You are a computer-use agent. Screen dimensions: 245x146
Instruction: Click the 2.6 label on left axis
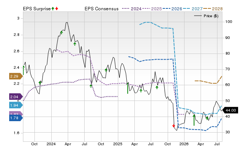tap(16, 51)
